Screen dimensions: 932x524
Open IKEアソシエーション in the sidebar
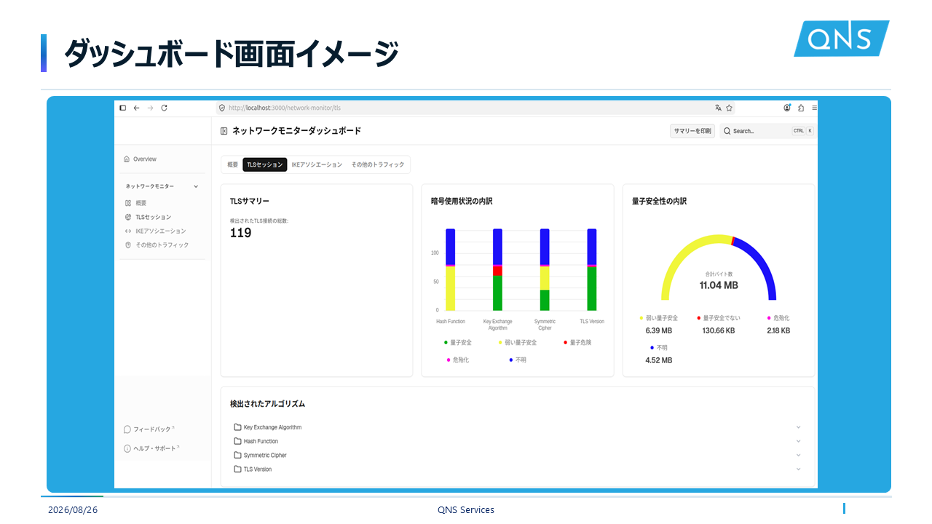pos(161,231)
